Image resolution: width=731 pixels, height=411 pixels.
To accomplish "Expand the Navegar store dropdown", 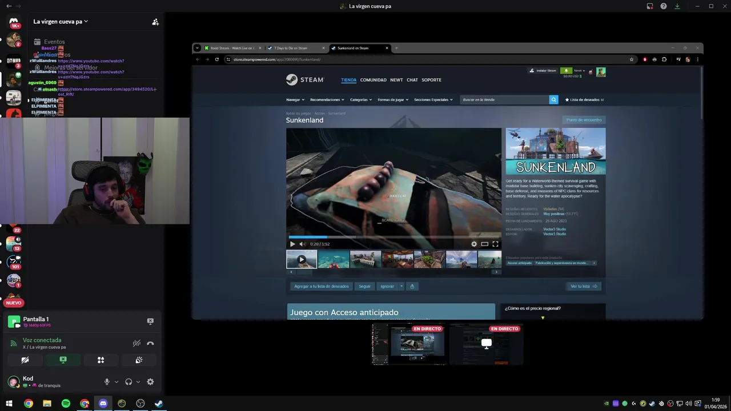I will coord(296,99).
